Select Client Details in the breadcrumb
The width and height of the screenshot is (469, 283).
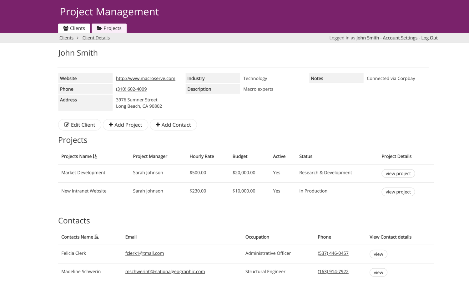[x=96, y=37]
